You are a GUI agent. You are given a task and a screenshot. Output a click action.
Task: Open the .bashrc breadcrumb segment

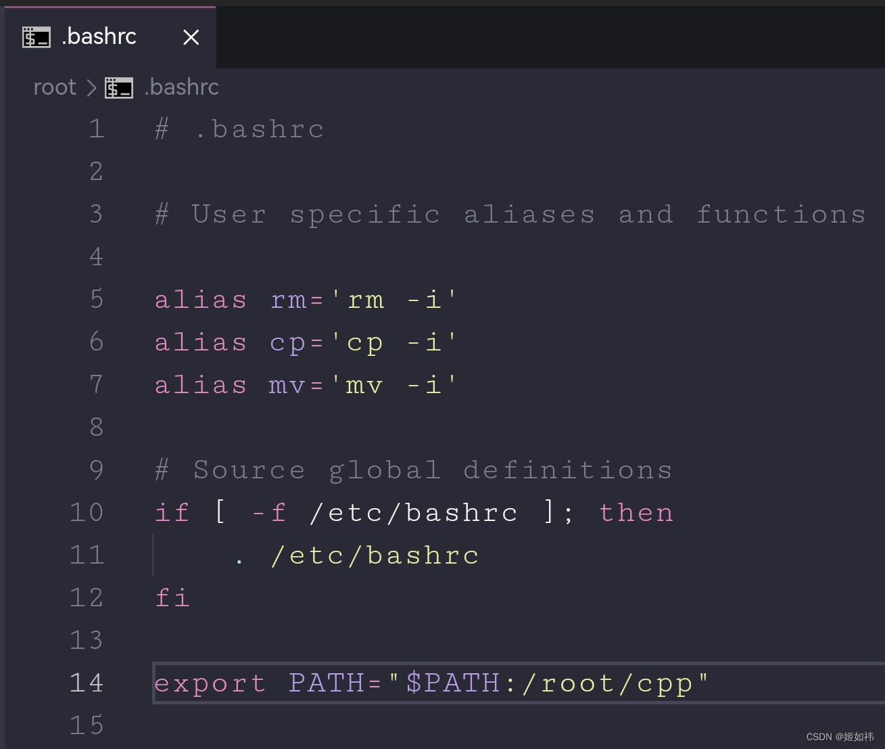[181, 87]
